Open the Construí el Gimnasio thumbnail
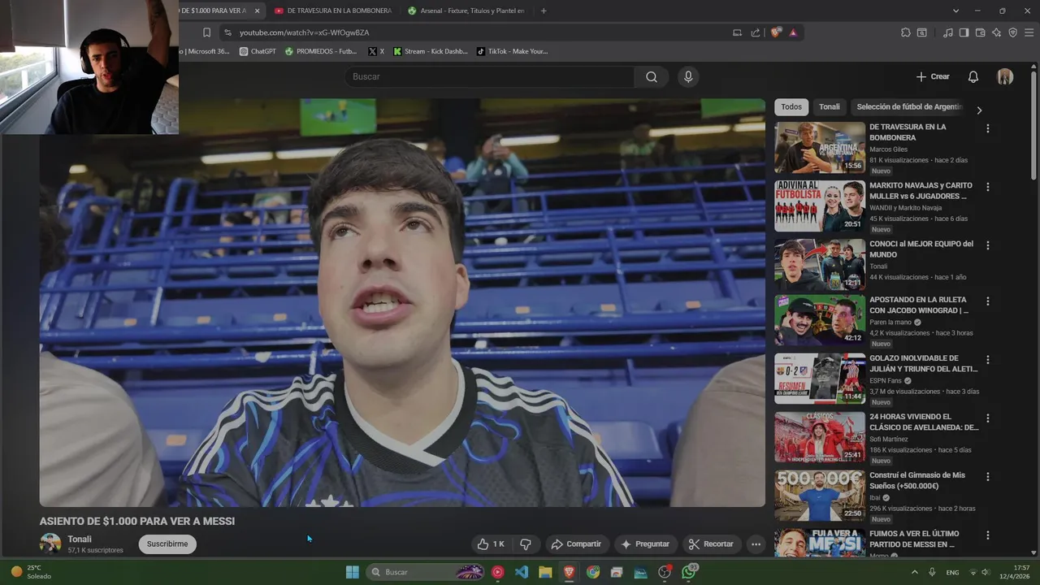This screenshot has width=1040, height=585. [820, 496]
